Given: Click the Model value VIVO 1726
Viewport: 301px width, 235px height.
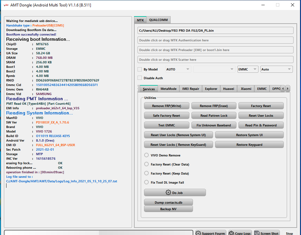Looking at the screenshot, I should pos(44,132).
